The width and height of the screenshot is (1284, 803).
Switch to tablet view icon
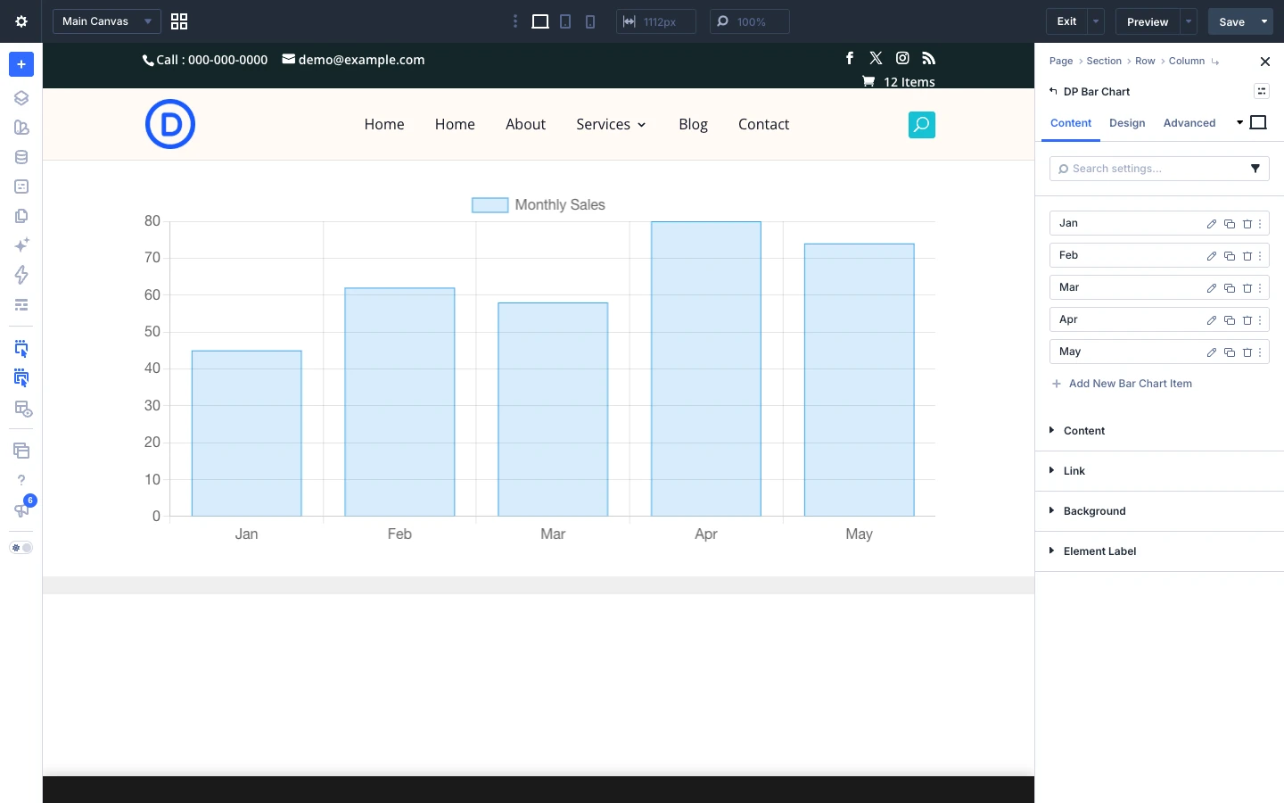[x=565, y=21]
